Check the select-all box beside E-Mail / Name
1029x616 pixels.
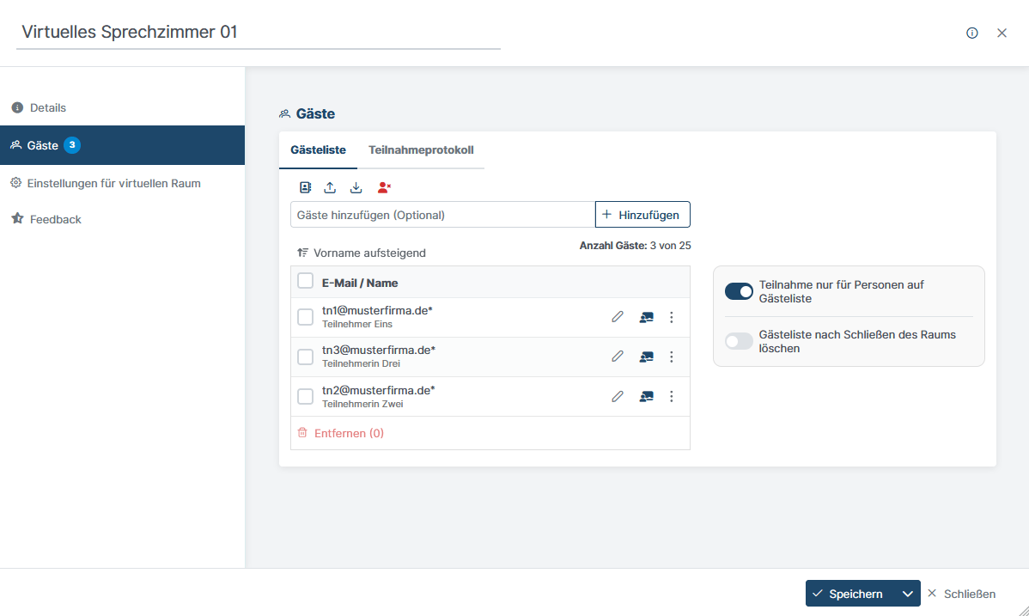pyautogui.click(x=305, y=281)
